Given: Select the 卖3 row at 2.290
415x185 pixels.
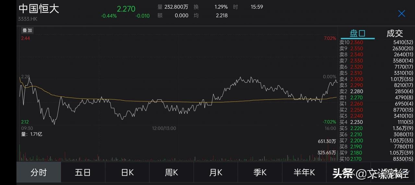Looking at the screenshot, I should point(376,85).
